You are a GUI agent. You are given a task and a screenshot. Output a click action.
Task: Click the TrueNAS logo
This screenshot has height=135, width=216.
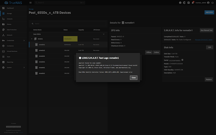pyautogui.click(x=13, y=3)
